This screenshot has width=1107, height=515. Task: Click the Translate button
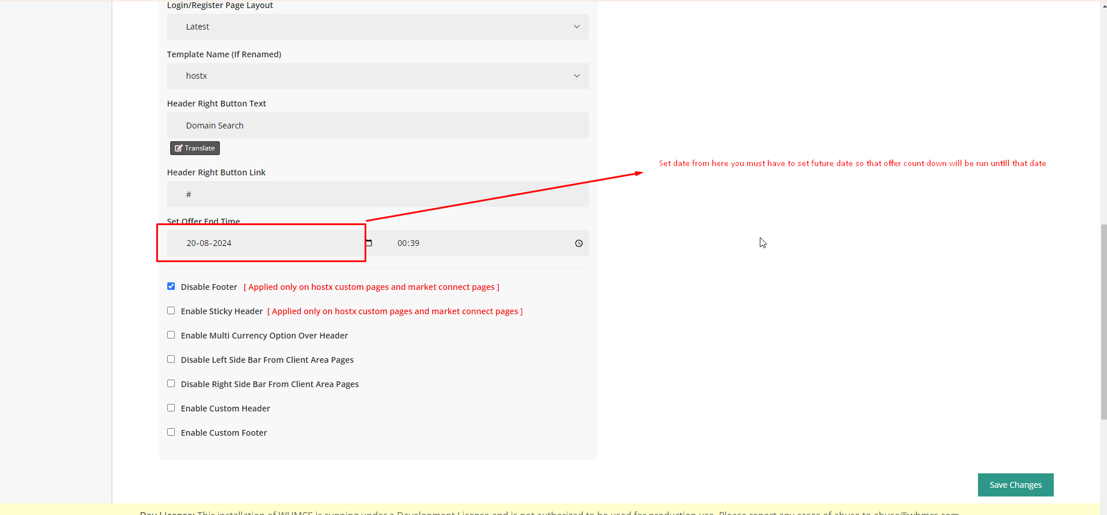(x=195, y=148)
